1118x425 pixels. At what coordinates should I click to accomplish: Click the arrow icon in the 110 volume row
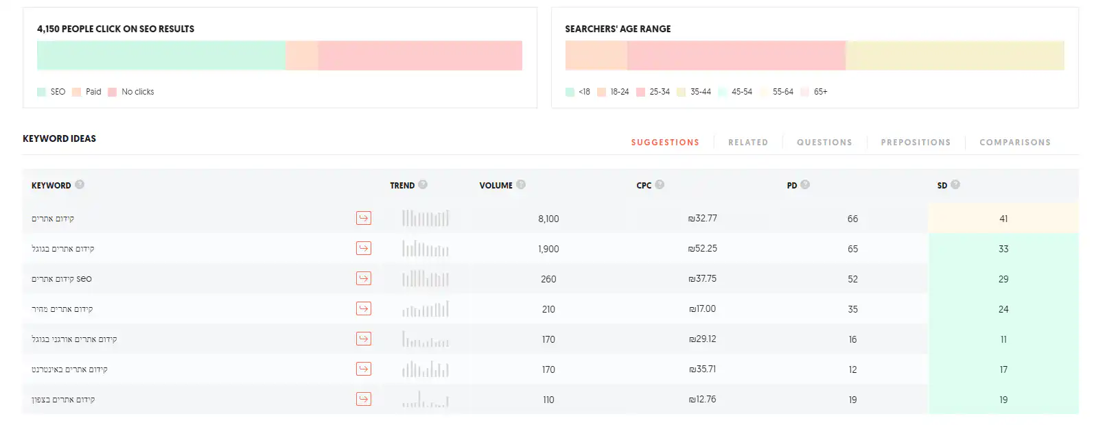364,399
